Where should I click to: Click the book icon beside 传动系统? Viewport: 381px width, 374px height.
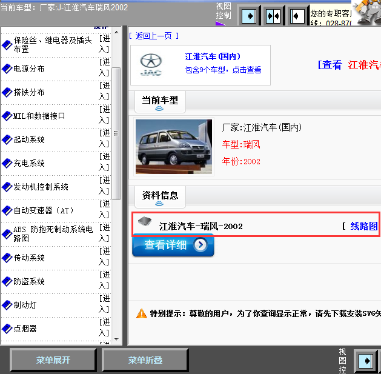click(7, 258)
